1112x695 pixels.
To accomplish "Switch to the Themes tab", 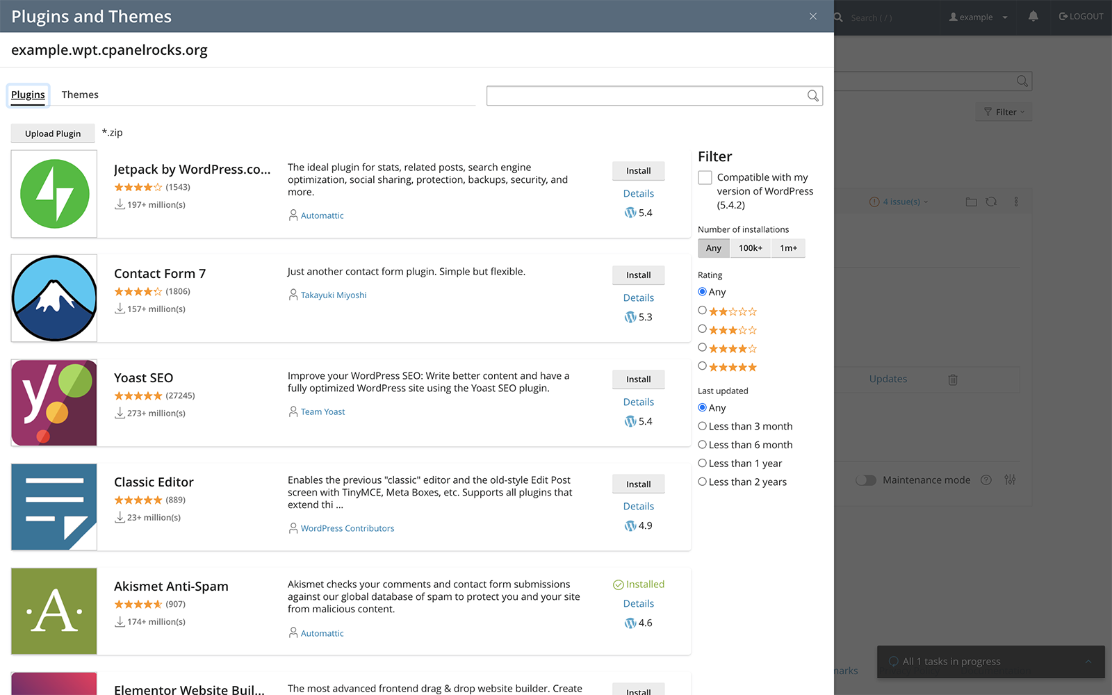I will (80, 95).
